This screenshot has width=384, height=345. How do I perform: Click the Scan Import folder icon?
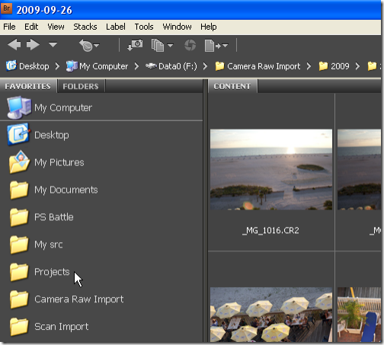click(x=19, y=327)
